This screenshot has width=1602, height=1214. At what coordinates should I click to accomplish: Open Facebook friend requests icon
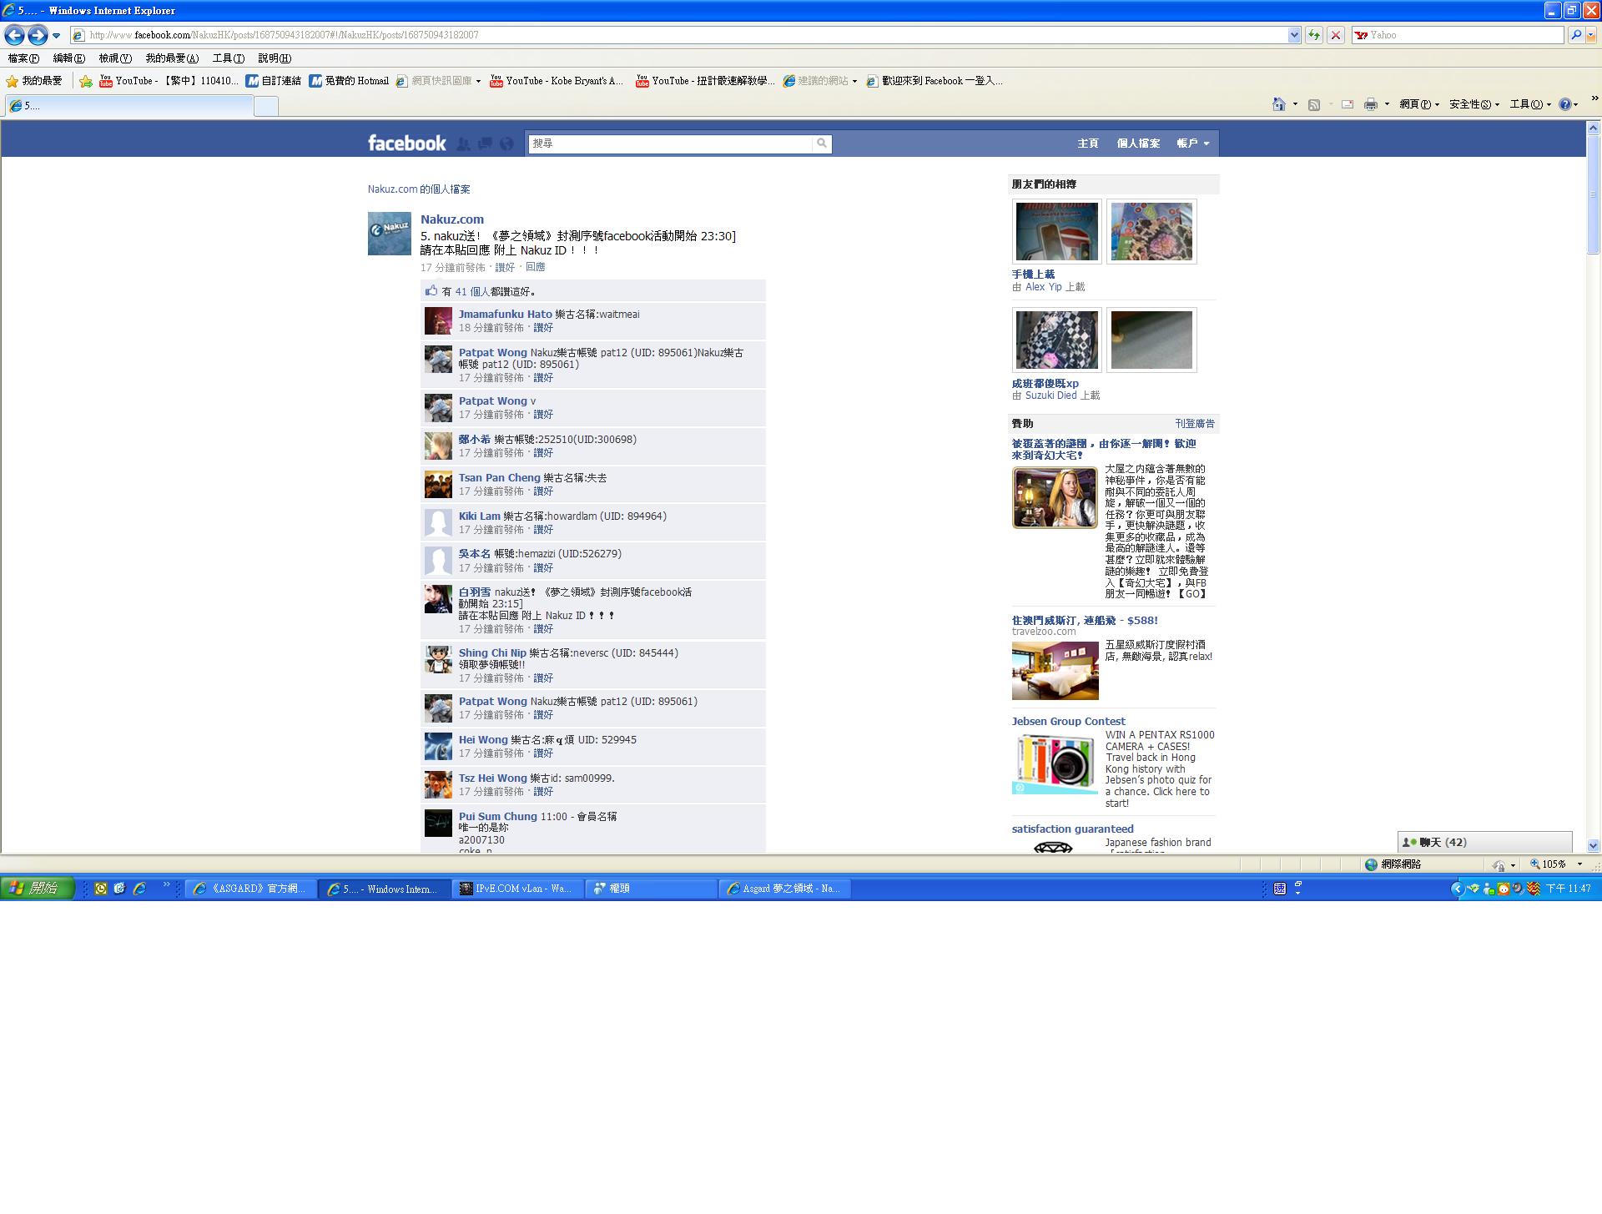click(464, 144)
